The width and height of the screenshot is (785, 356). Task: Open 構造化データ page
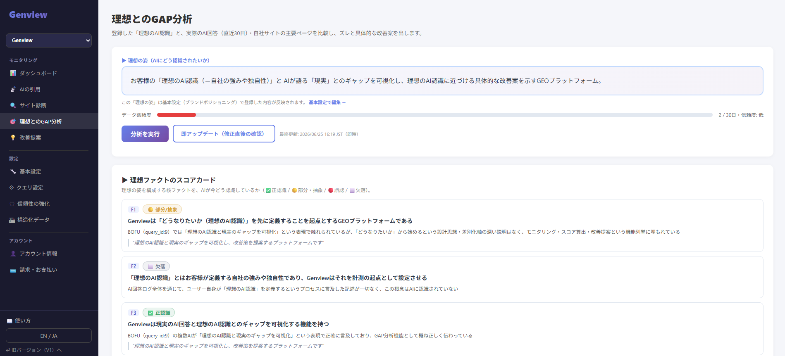pyautogui.click(x=49, y=220)
